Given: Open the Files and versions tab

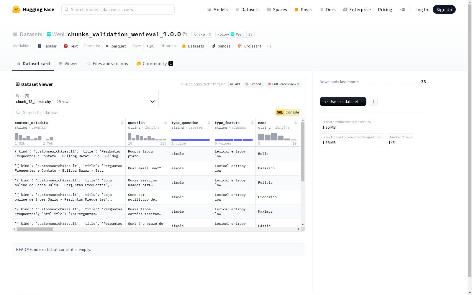Looking at the screenshot, I should click(107, 64).
